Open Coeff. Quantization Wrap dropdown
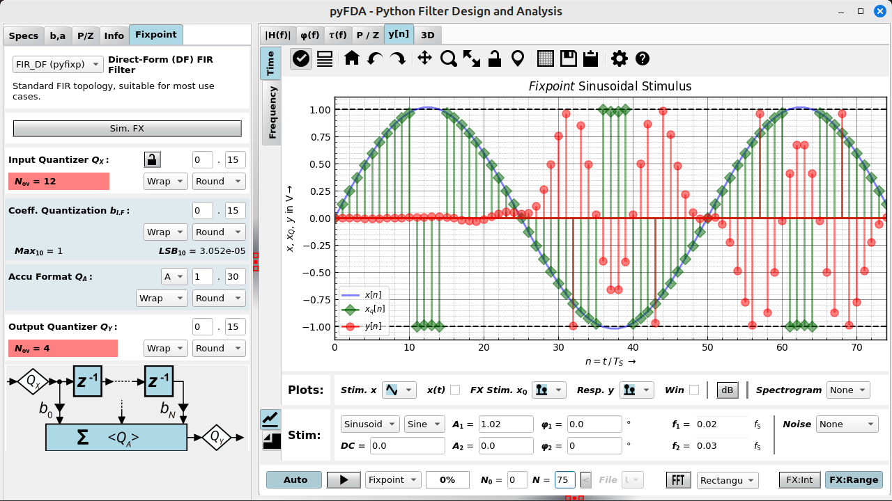Image resolution: width=892 pixels, height=501 pixels. [166, 232]
